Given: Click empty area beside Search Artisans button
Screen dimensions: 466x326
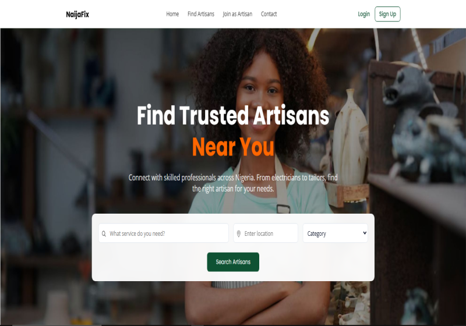Looking at the screenshot, I should 315,263.
